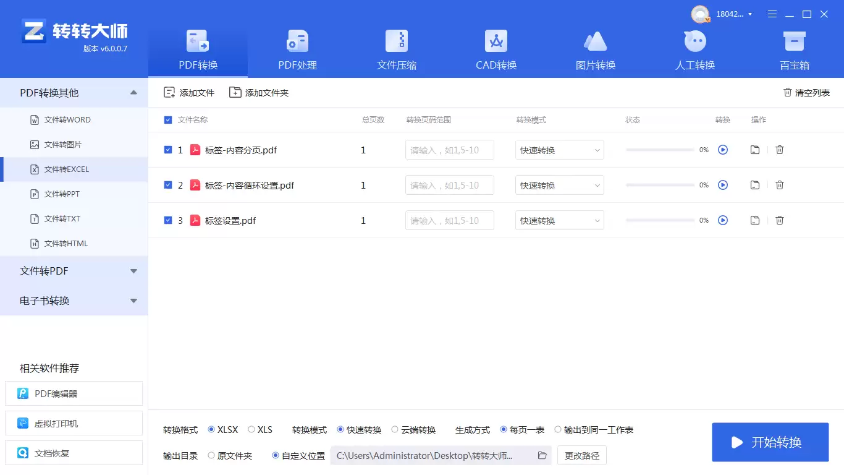Screen dimensions: 844x475
Task: Click the 添加文件 icon to add files
Action: point(168,92)
